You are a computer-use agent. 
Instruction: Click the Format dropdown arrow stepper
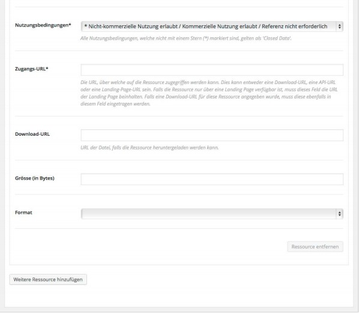(339, 214)
